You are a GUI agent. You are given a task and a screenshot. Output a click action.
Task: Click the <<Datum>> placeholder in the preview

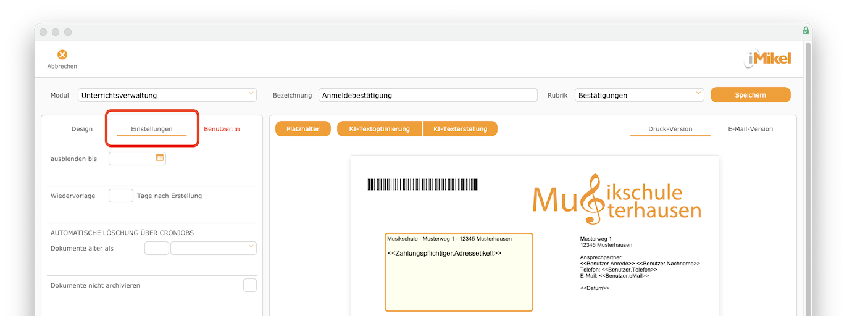[x=595, y=288]
